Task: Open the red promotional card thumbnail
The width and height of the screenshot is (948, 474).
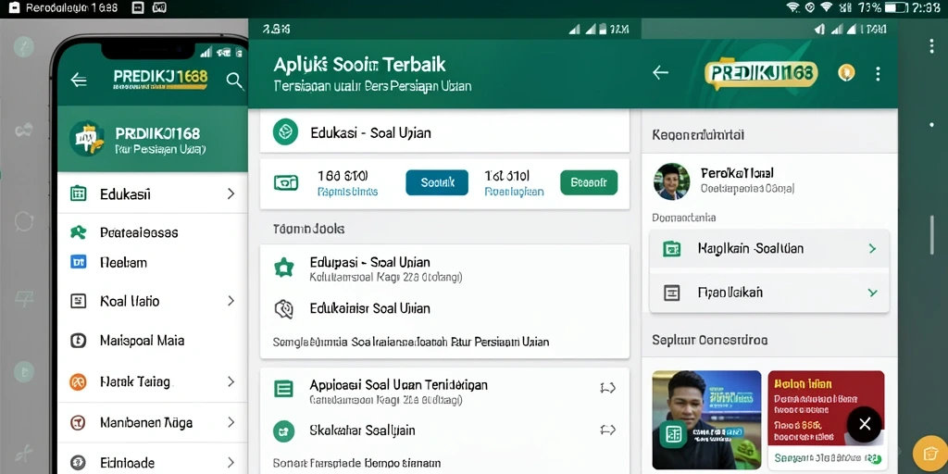Action: point(826,420)
